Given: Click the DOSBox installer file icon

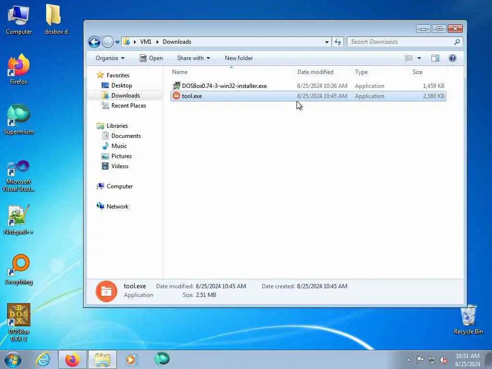Looking at the screenshot, I should [x=176, y=86].
